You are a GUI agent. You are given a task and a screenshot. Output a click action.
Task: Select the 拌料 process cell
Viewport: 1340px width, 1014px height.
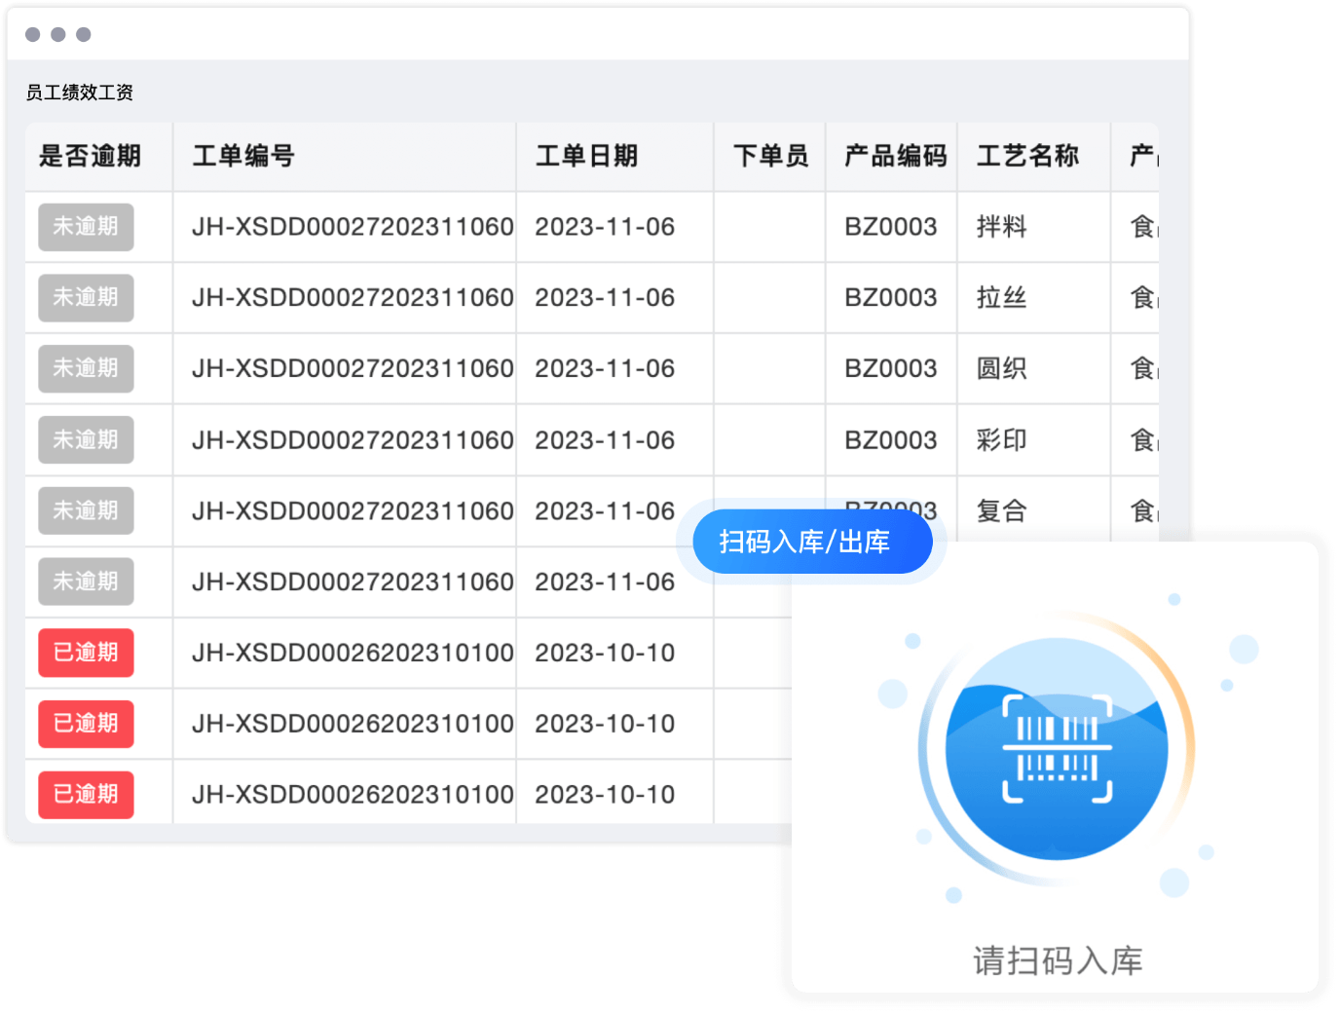pos(1001,227)
